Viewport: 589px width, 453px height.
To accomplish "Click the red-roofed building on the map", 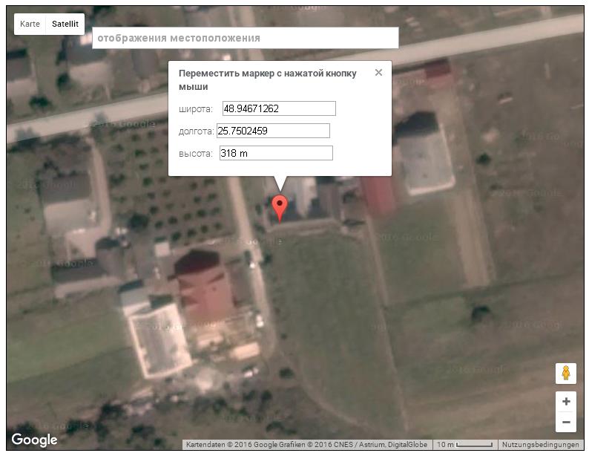I will 205,287.
